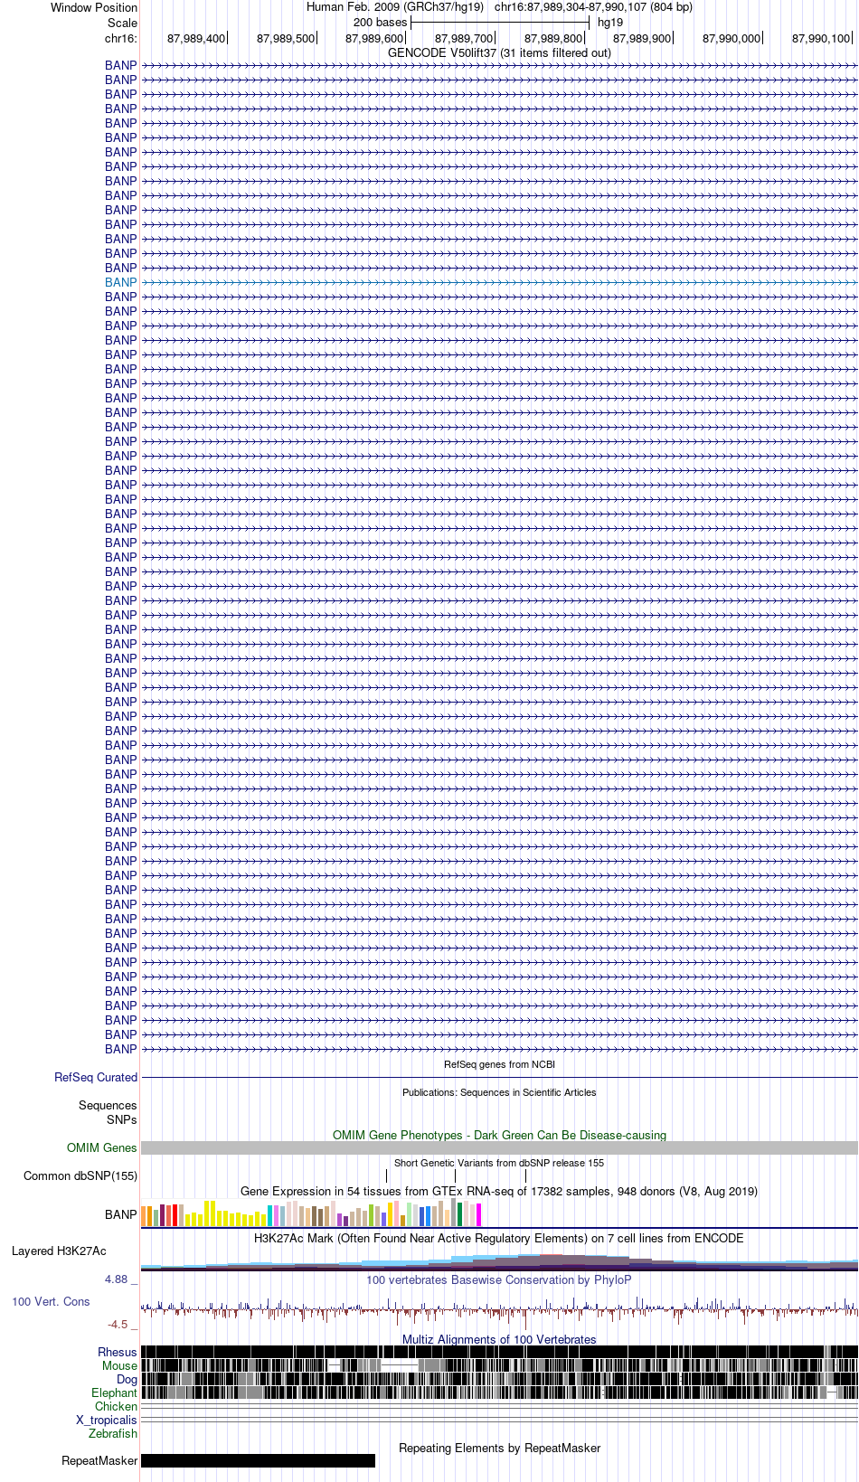Image resolution: width=859 pixels, height=1482 pixels.
Task: Click the '200 bases' scale bar label
Action: (x=380, y=22)
